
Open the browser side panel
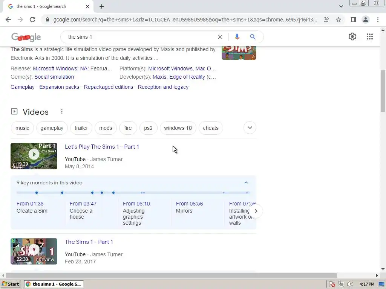pyautogui.click(x=354, y=20)
